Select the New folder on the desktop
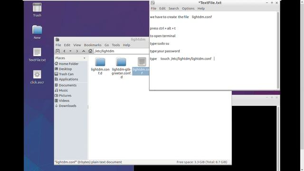 37,32
